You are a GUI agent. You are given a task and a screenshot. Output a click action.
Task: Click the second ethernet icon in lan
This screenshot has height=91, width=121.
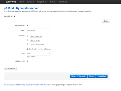point(37,41)
